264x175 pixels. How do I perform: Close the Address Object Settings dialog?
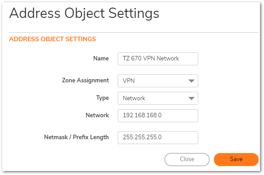(x=187, y=159)
